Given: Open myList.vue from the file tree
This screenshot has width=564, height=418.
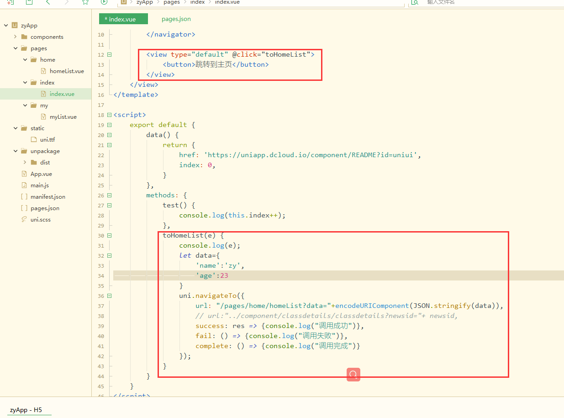Looking at the screenshot, I should pos(63,117).
